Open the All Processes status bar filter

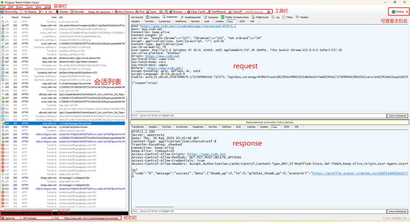pyautogui.click(x=28, y=218)
